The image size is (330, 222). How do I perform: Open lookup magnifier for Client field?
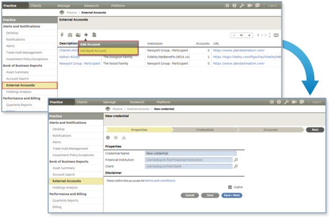click(x=235, y=166)
